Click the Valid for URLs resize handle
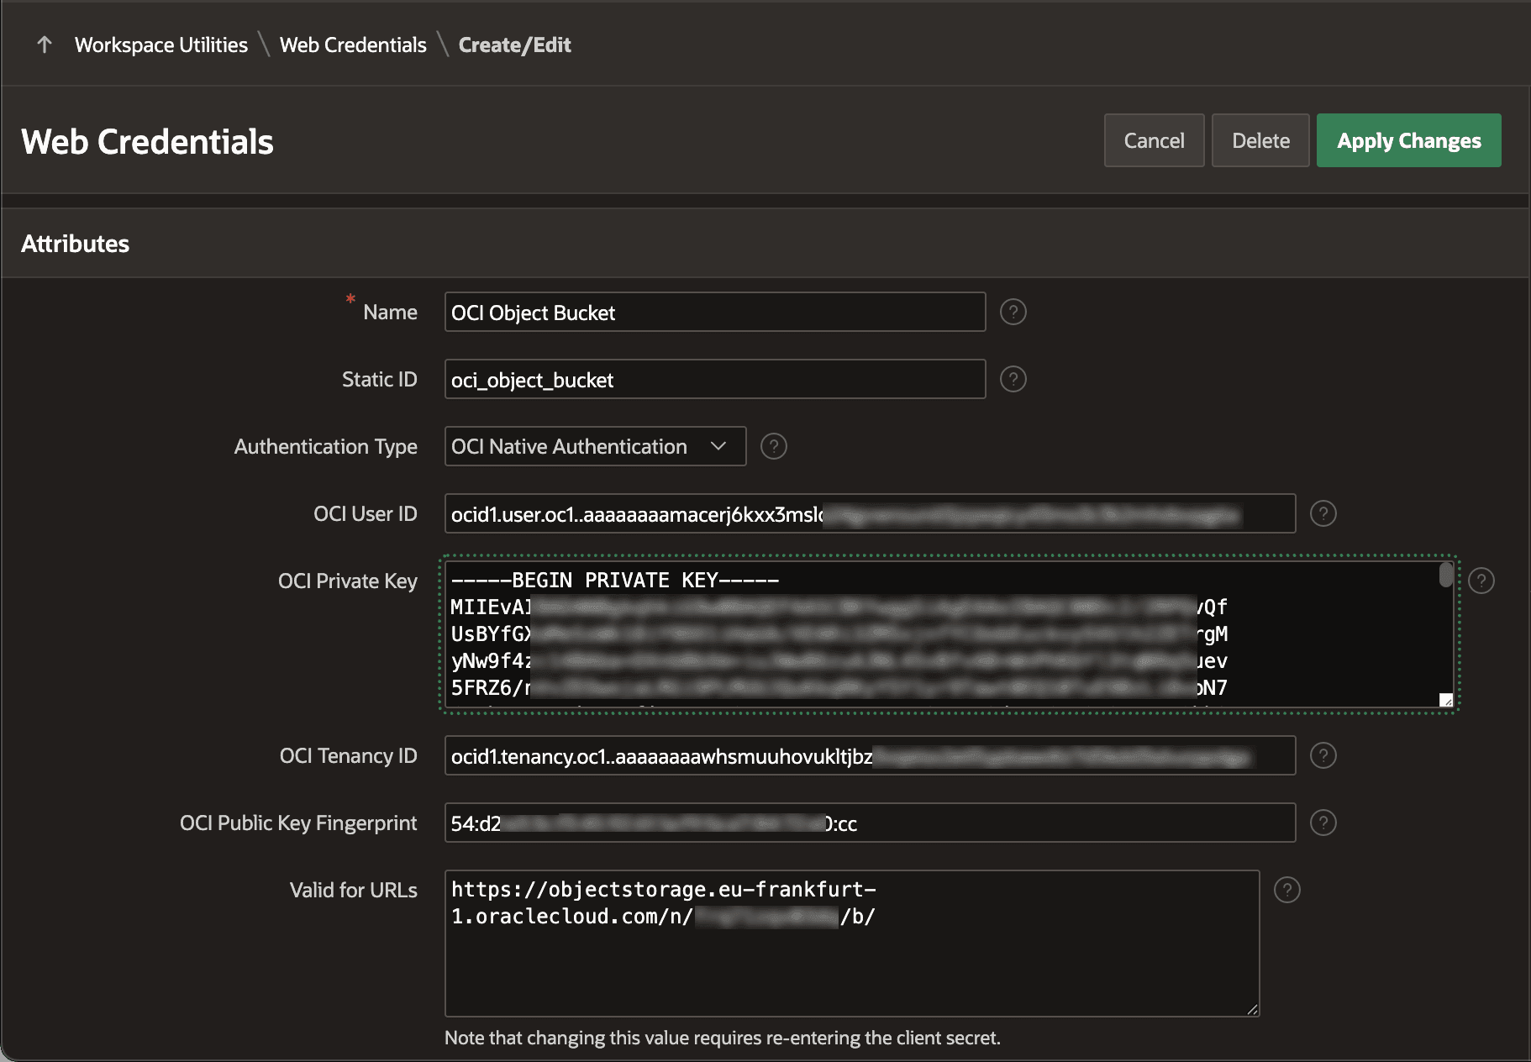 click(x=1252, y=1010)
